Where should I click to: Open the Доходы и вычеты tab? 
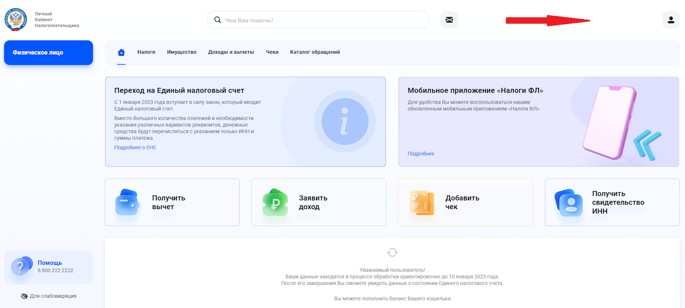coord(231,52)
